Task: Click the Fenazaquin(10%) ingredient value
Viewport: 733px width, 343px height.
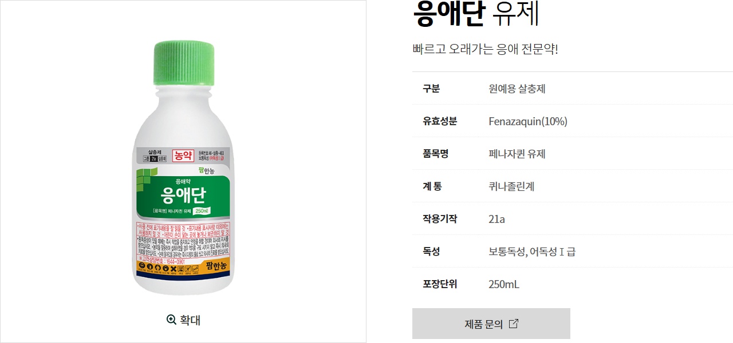Action: point(528,121)
